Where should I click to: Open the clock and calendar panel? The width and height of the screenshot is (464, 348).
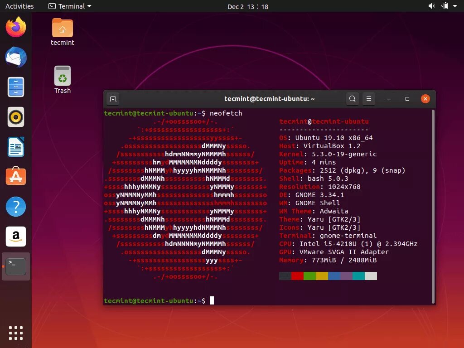coord(248,6)
